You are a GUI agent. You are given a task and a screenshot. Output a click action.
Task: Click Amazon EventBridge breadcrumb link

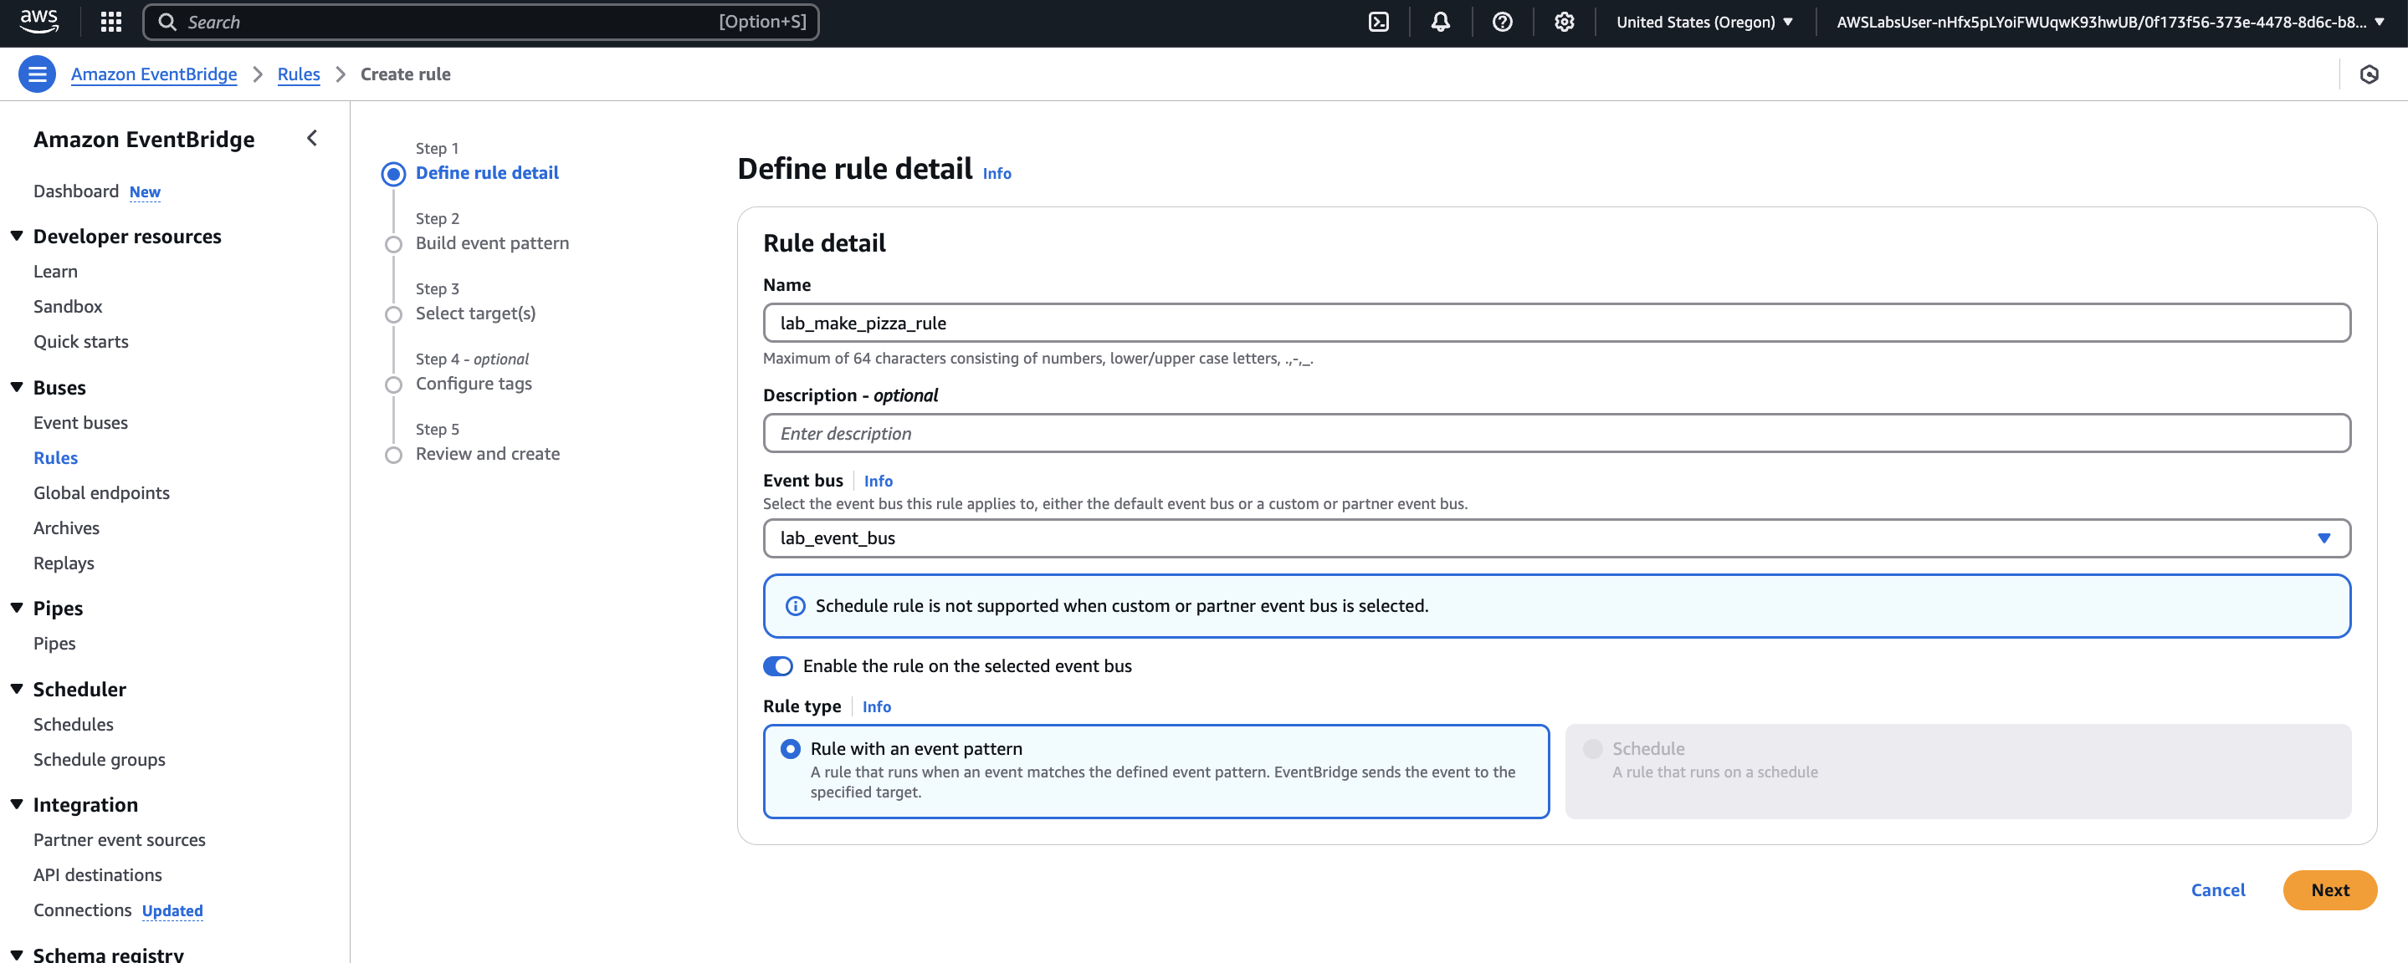153,74
